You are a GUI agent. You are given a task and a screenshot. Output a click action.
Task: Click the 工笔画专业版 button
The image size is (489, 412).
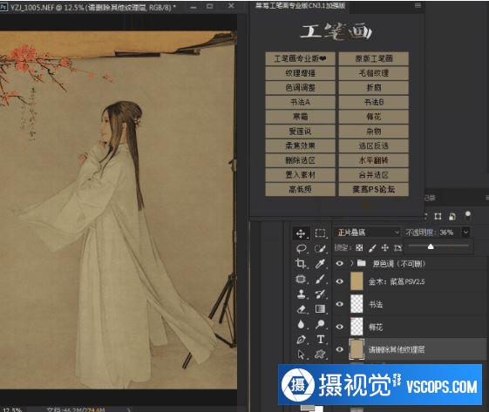point(300,58)
